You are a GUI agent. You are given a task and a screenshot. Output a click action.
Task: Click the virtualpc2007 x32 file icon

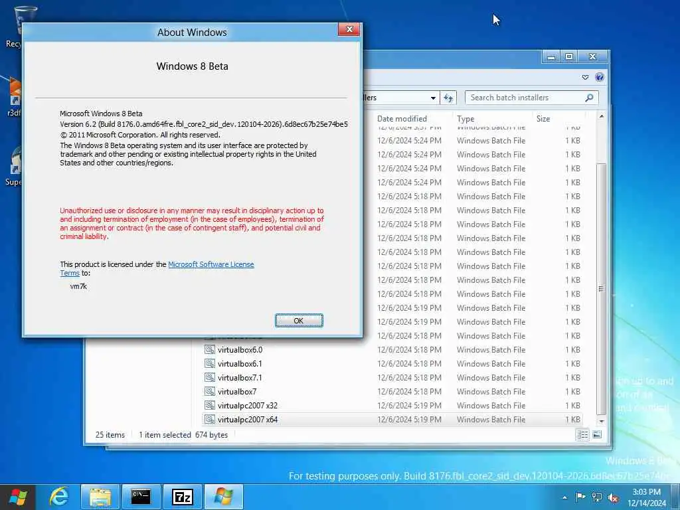pyautogui.click(x=210, y=405)
